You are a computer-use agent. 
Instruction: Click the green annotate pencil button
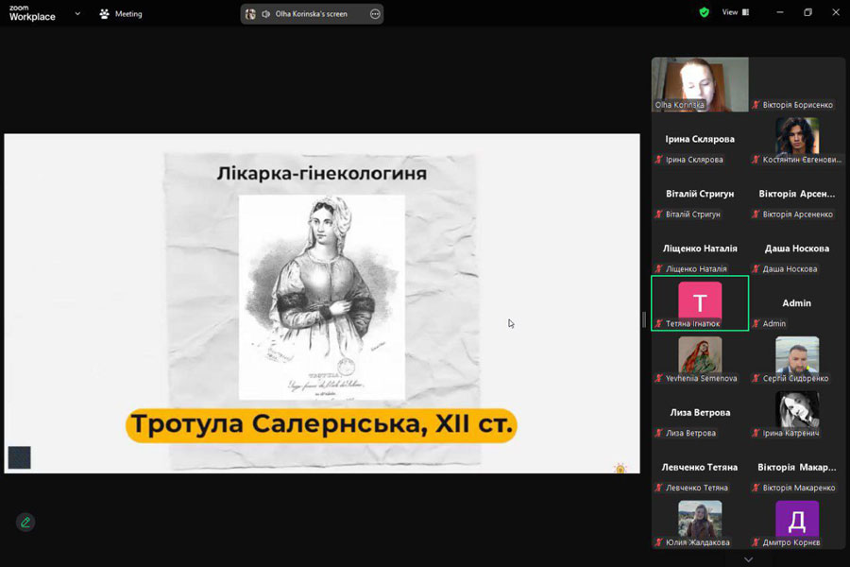click(x=25, y=522)
